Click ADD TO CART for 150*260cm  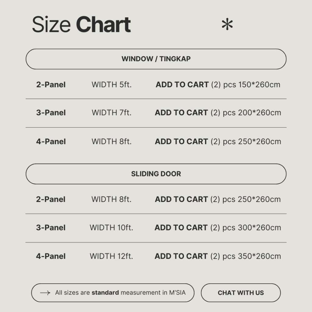click(182, 84)
